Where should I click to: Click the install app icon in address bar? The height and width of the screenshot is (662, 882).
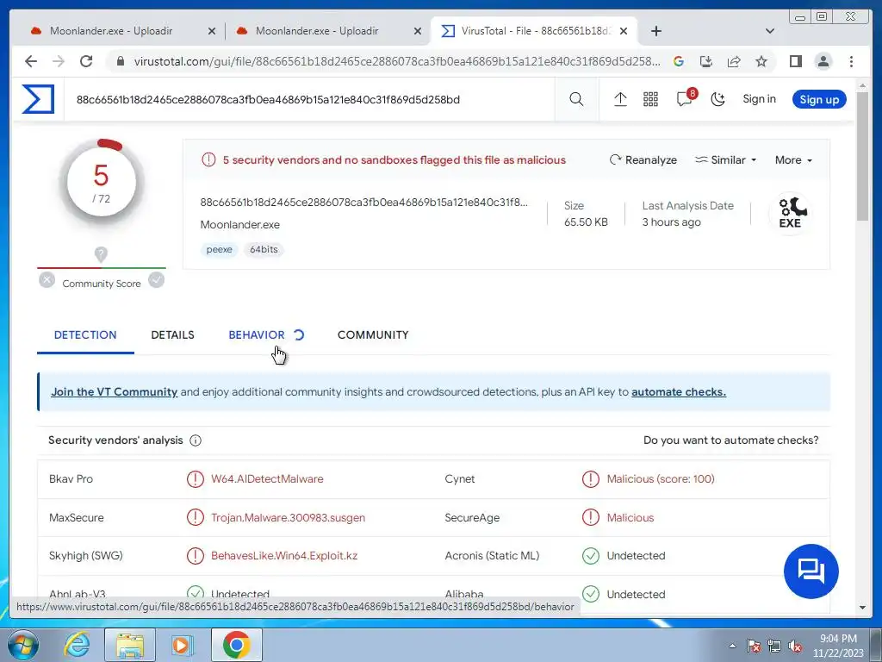[706, 61]
